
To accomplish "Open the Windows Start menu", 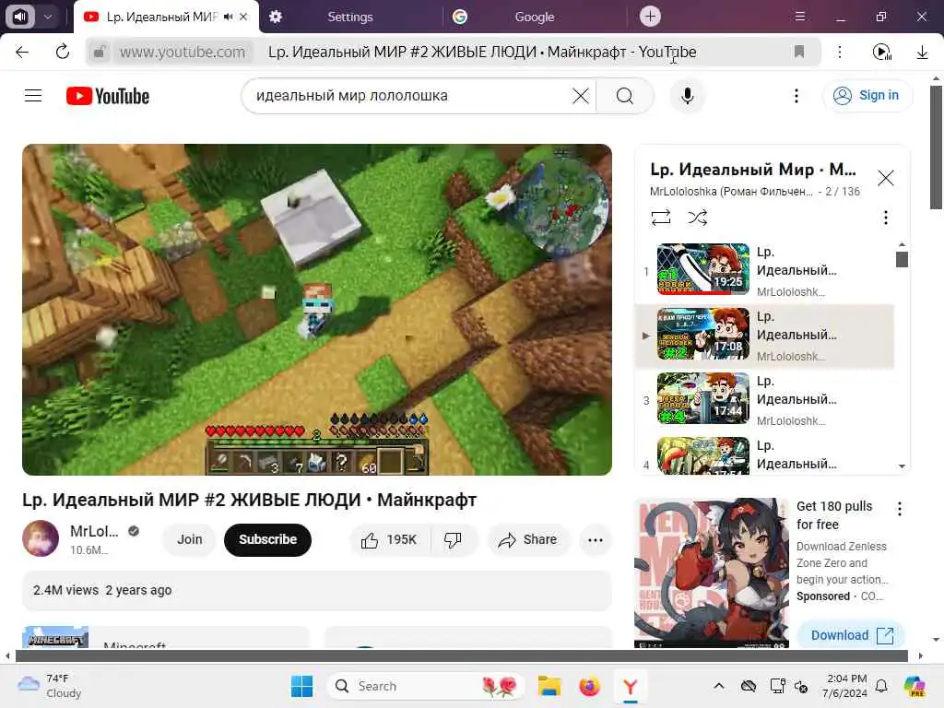I will [301, 686].
